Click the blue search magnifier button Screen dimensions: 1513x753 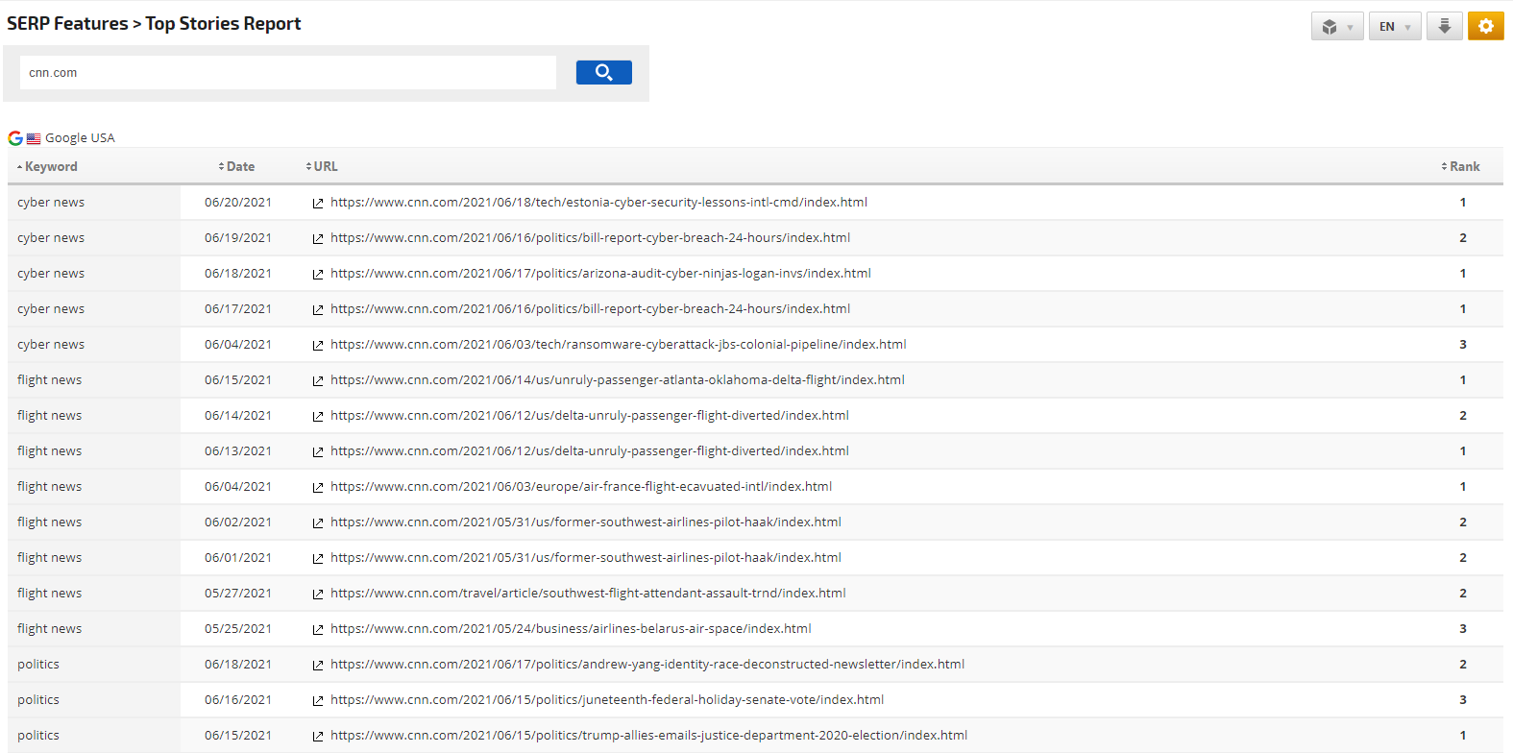pyautogui.click(x=603, y=72)
